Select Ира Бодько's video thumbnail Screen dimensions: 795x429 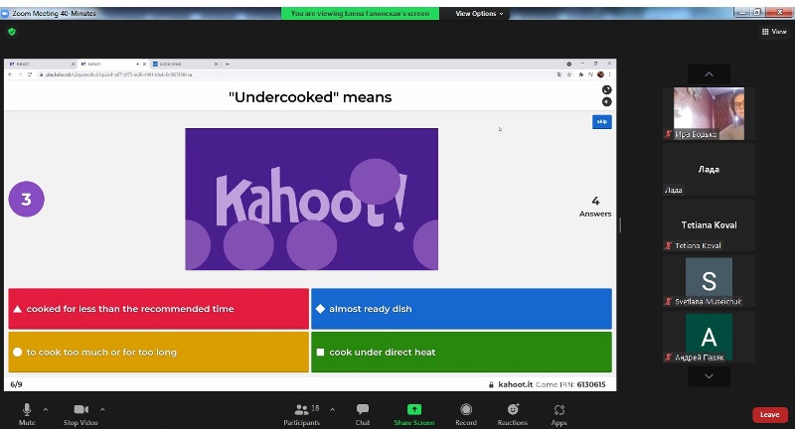point(709,113)
